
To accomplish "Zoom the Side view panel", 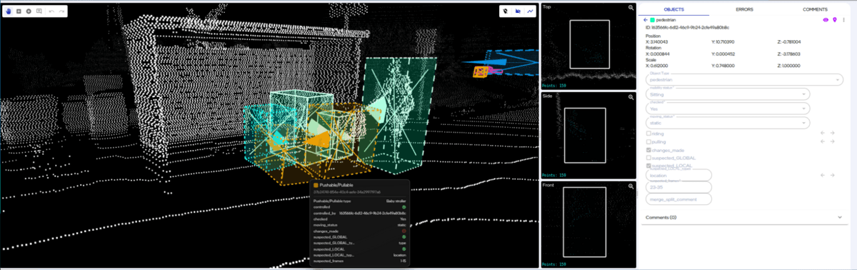I will point(631,97).
